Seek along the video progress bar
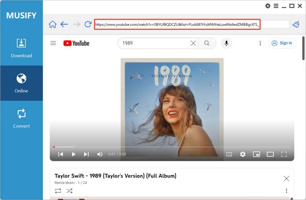 pyautogui.click(x=172, y=147)
